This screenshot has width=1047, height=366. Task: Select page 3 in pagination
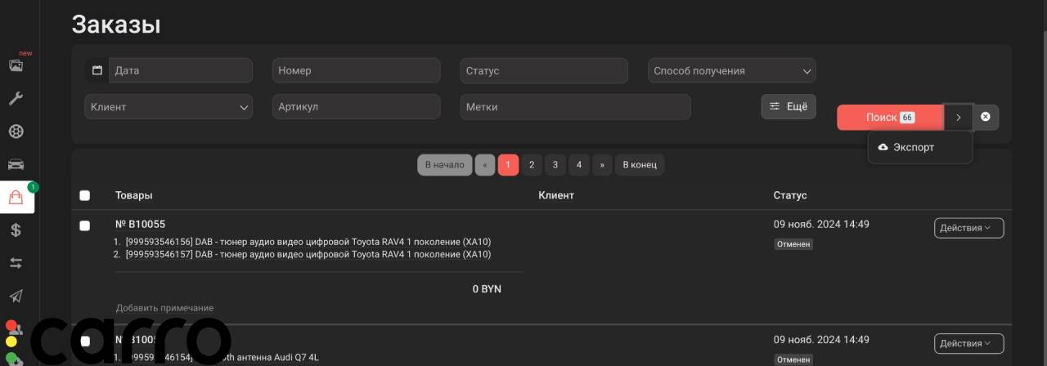pyautogui.click(x=555, y=164)
